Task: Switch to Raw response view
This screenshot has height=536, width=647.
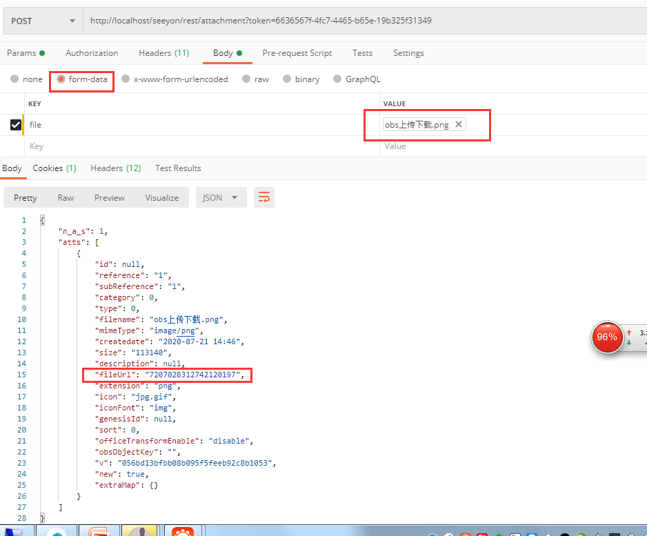Action: click(x=66, y=198)
